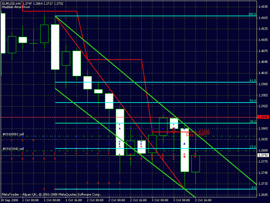Click the 1.4015 price axis value
The image size is (270, 203).
(263, 73)
